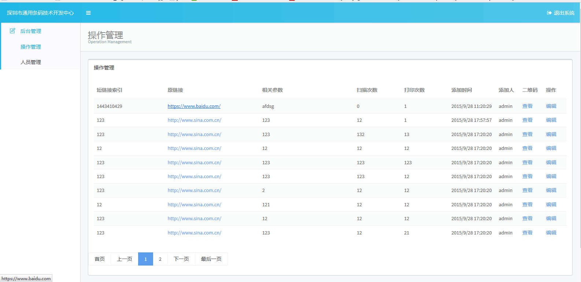The width and height of the screenshot is (581, 282).
Task: Open the https://www.baidu.com/ link
Action: [194, 106]
